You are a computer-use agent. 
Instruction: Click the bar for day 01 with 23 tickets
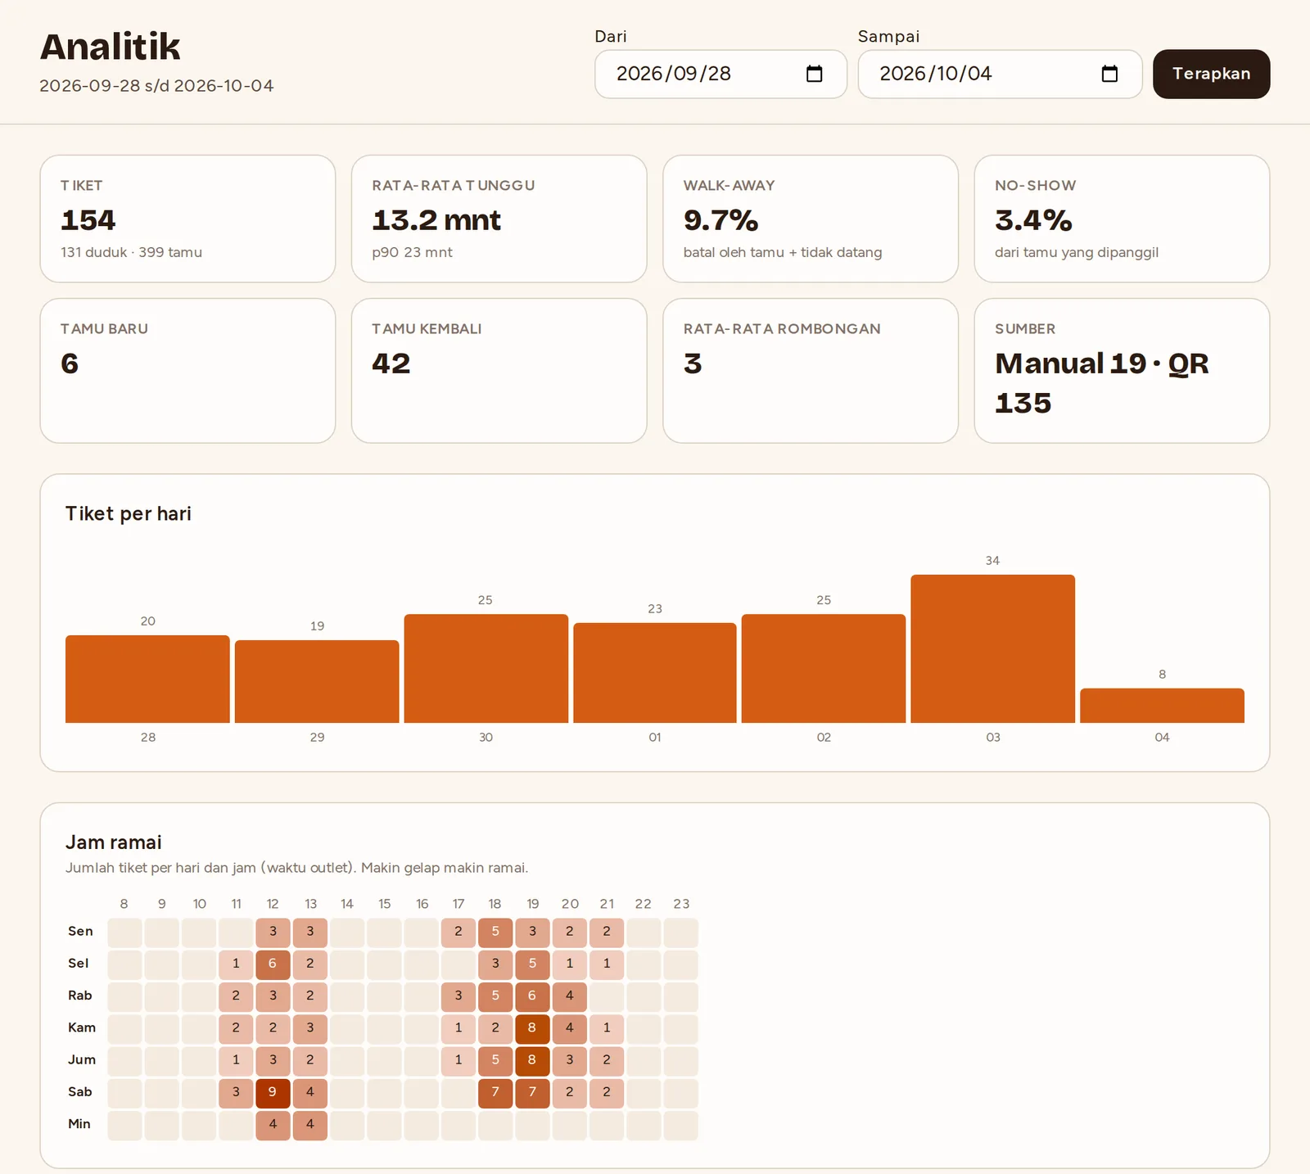click(655, 673)
